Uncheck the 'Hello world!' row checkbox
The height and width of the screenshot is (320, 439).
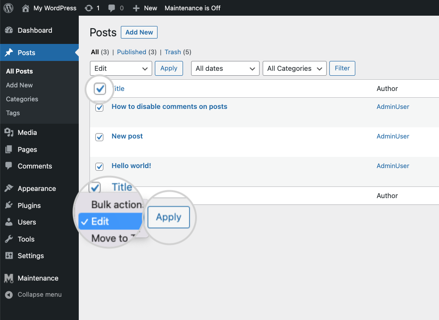(x=99, y=167)
